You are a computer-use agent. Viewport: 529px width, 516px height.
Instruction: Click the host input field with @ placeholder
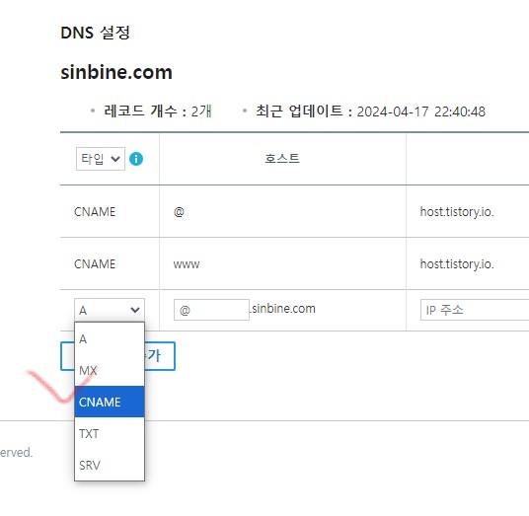tap(211, 310)
